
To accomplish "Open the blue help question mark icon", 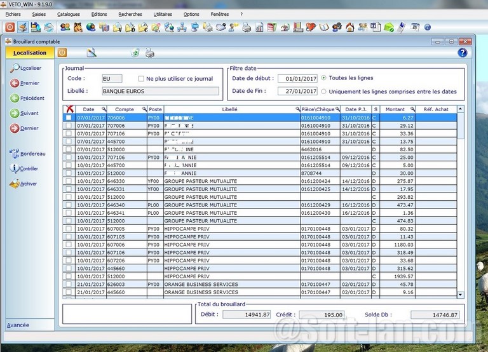I will [462, 53].
